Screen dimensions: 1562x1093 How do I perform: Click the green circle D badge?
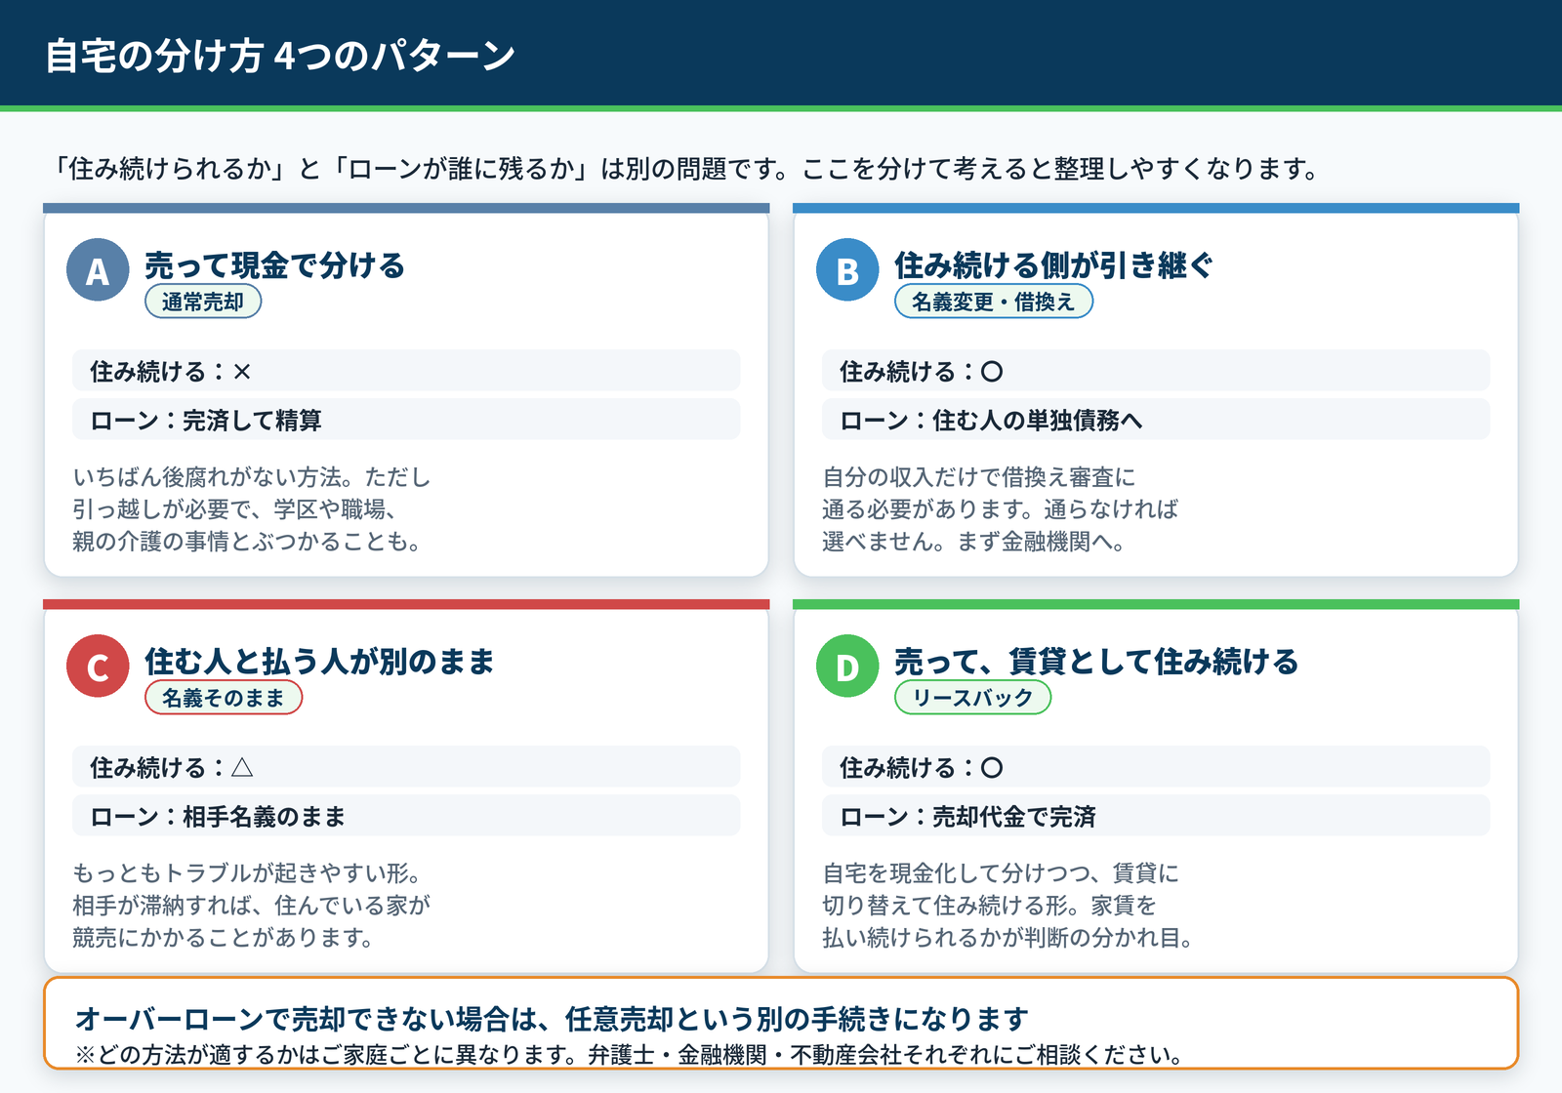tap(847, 666)
